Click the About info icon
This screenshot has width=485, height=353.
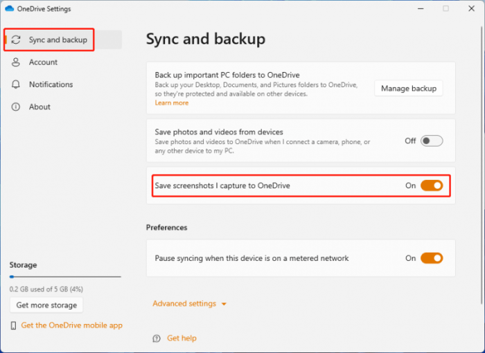(x=15, y=107)
